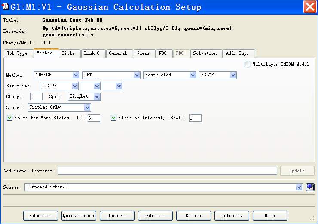
Task: Uncheck Solve for More States option
Action: [10, 118]
